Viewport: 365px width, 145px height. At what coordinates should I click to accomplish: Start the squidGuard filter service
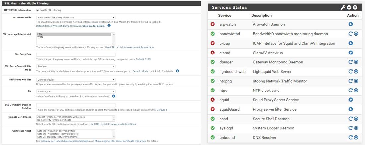pyautogui.click(x=351, y=109)
